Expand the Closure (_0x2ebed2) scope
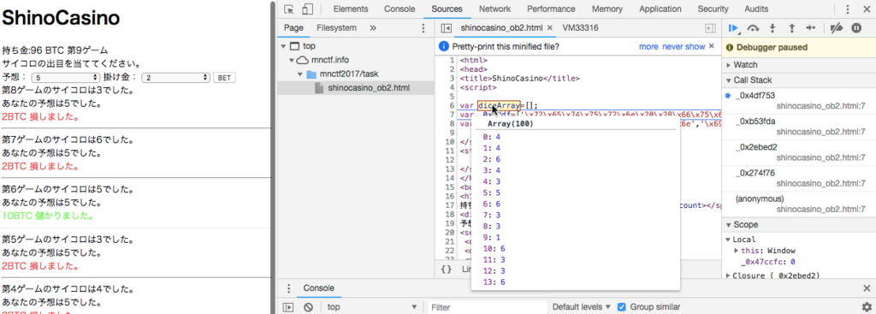876x314 pixels. coord(729,275)
